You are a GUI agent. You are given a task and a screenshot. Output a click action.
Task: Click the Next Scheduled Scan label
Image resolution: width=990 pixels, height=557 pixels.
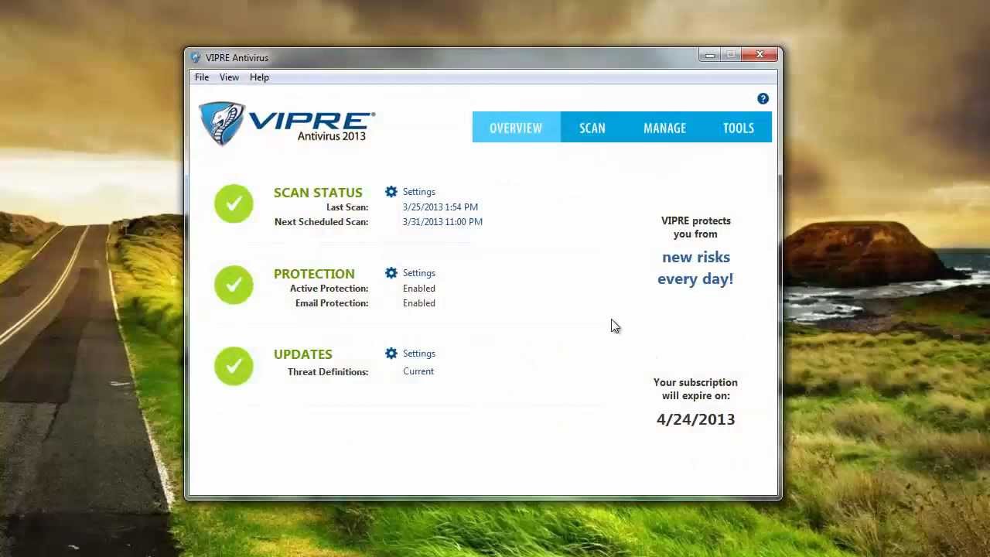(321, 222)
